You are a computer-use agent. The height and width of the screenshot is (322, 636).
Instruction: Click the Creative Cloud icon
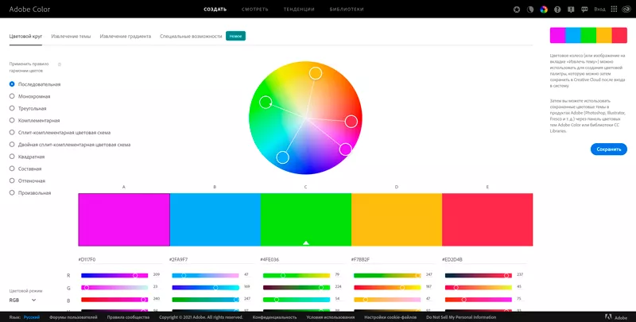(x=626, y=10)
